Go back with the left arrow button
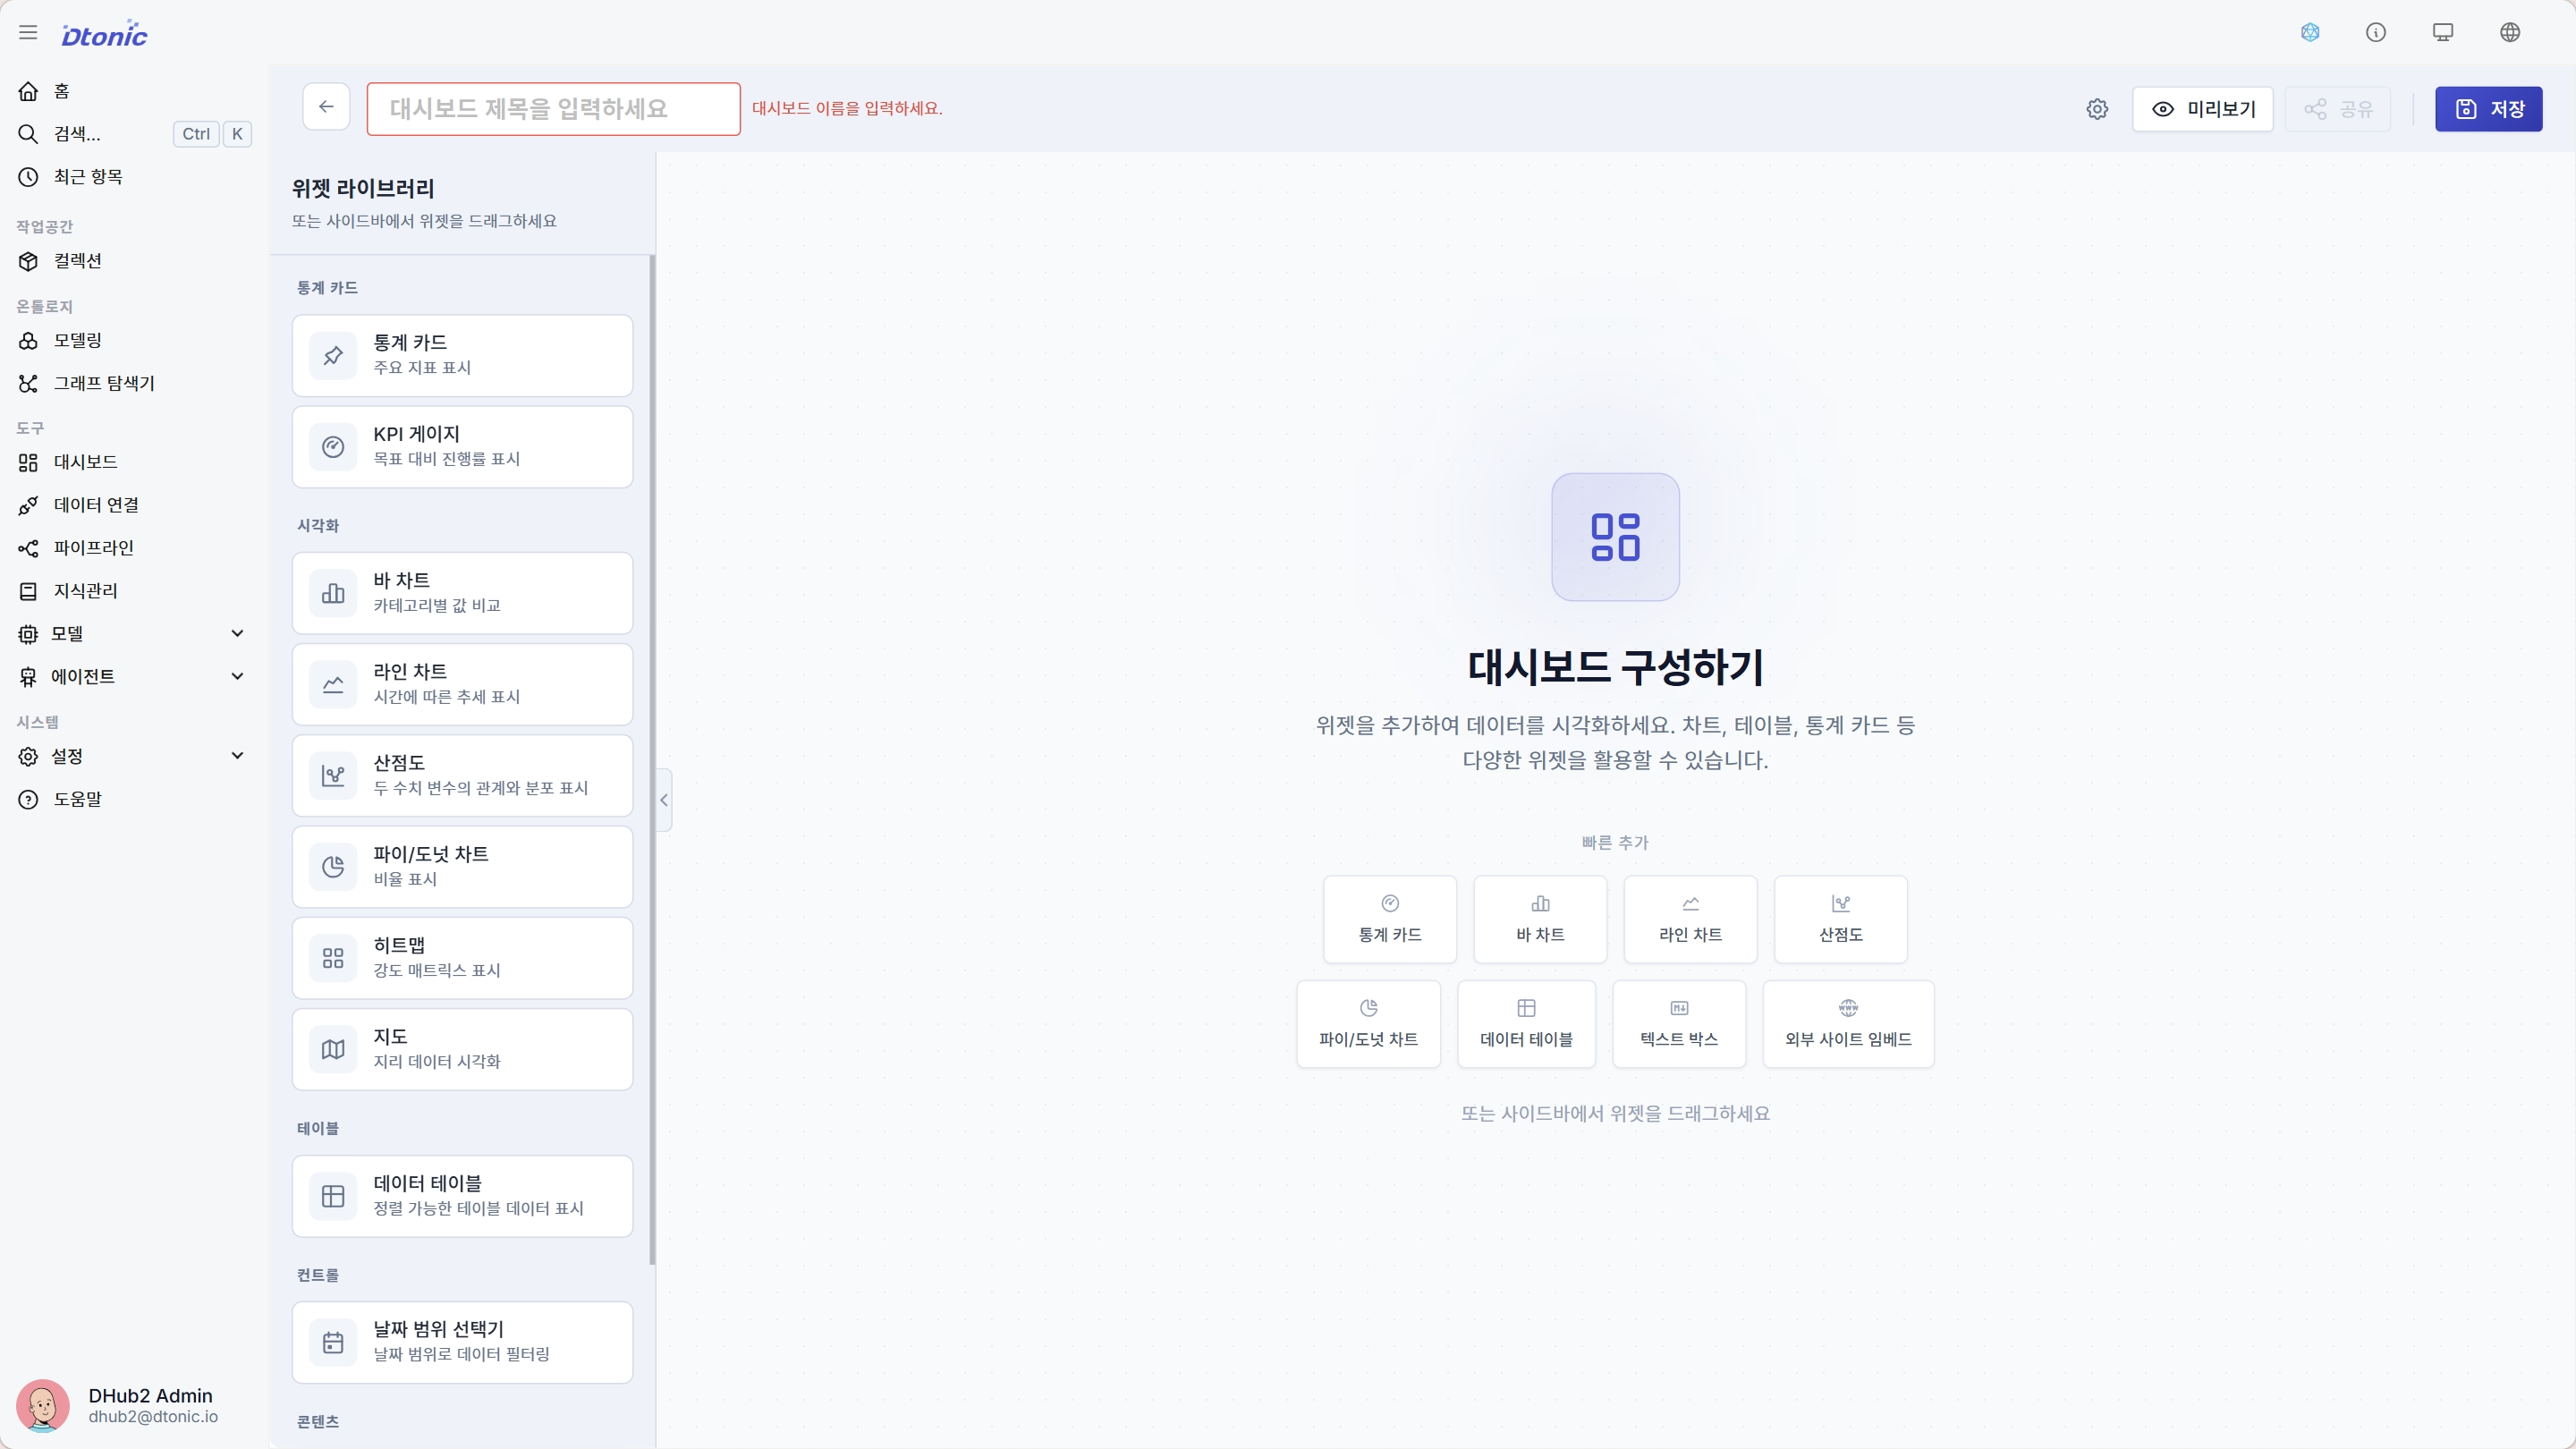Viewport: 2576px width, 1449px height. click(326, 107)
